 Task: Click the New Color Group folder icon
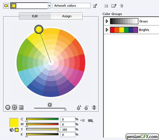pyautogui.click(x=114, y=6)
